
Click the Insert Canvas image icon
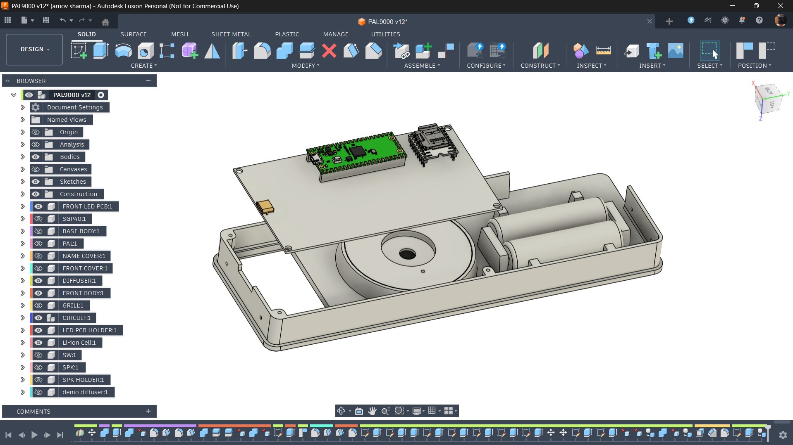(676, 51)
